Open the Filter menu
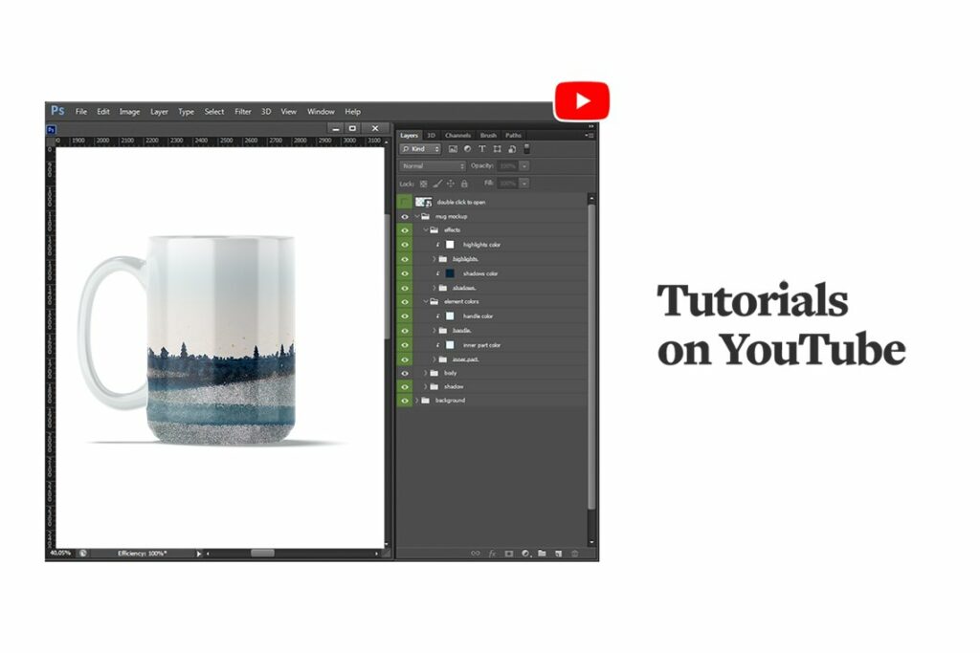This screenshot has width=980, height=653. (242, 111)
